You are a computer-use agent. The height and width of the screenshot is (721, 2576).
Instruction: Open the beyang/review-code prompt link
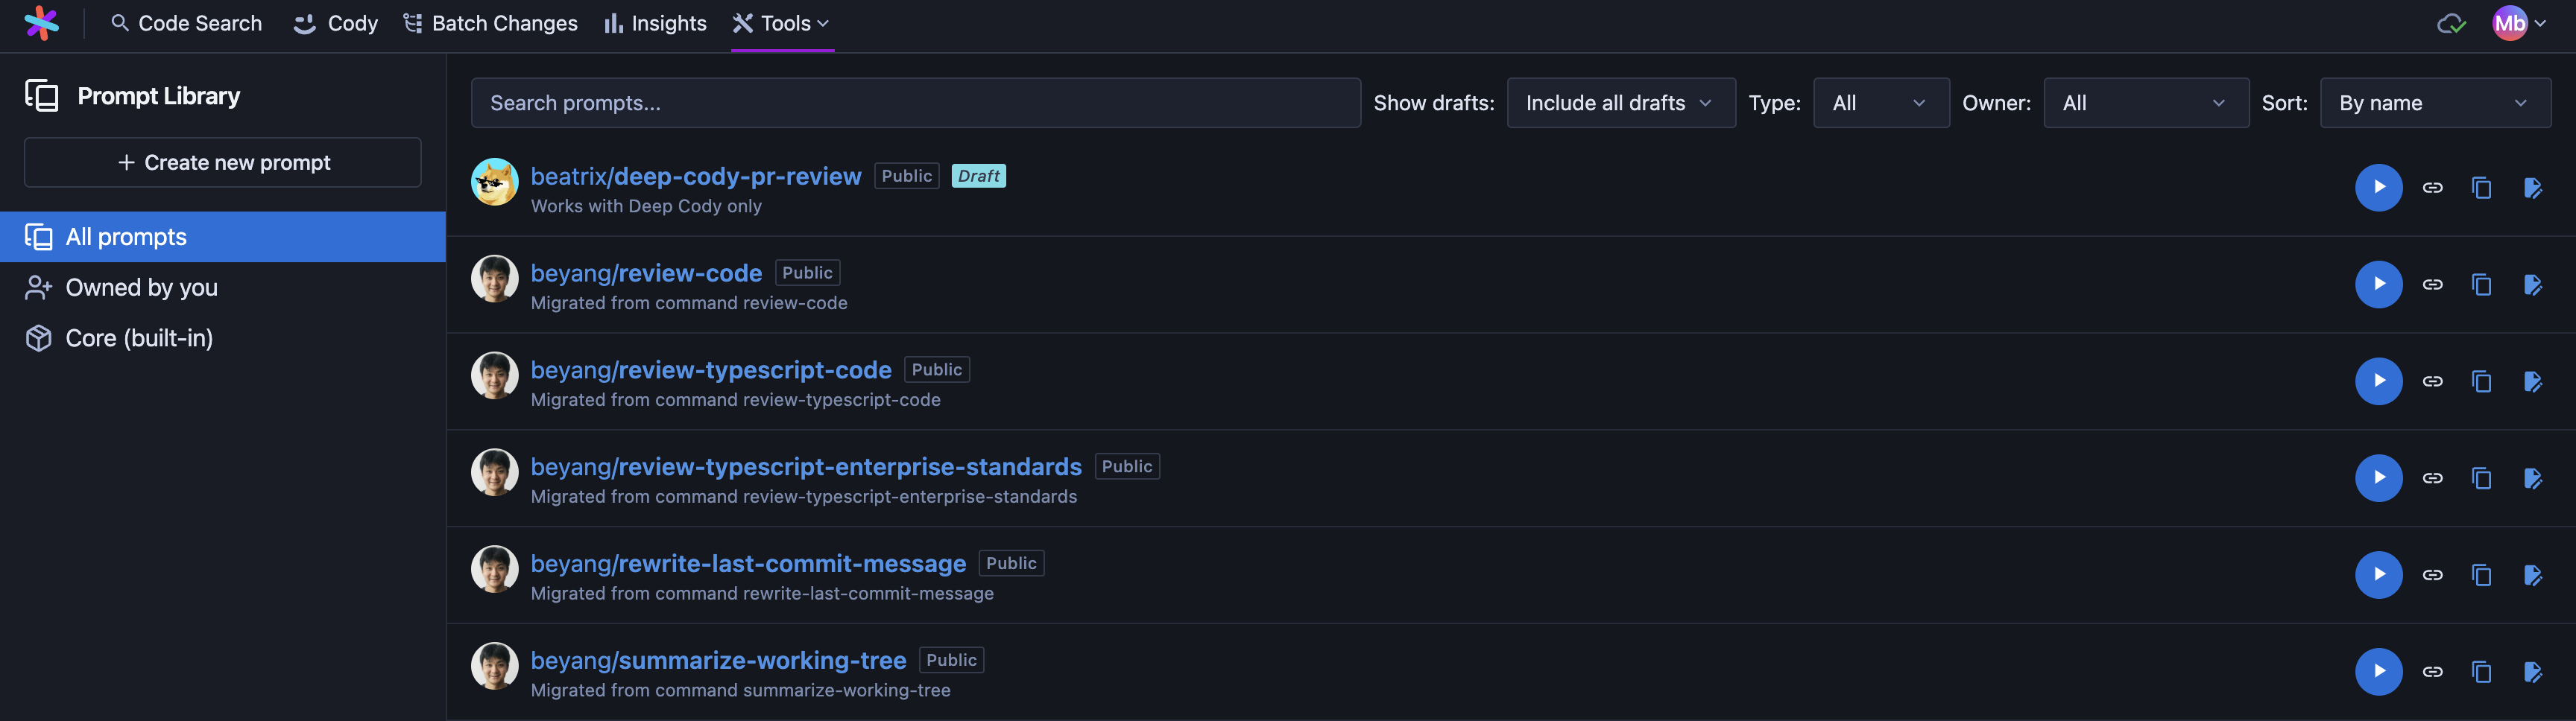[x=646, y=272]
